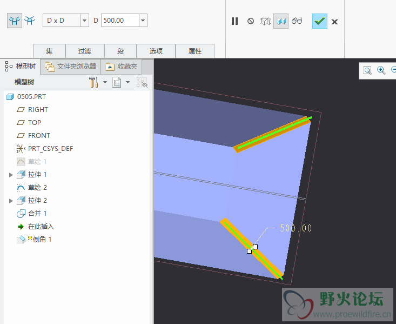The width and height of the screenshot is (396, 324).
Task: Toggle the unattached preview icon
Action: (x=265, y=21)
